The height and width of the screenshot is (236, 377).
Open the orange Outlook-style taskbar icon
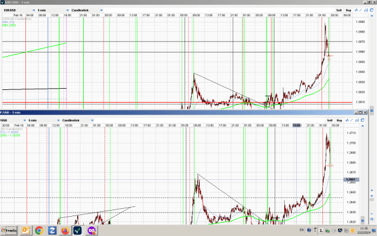point(26,231)
